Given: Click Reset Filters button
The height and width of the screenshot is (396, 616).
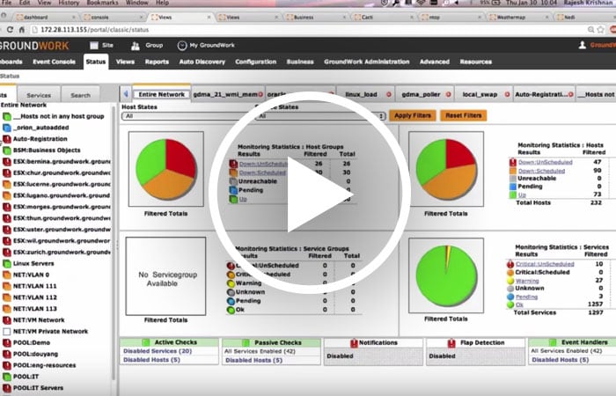Looking at the screenshot, I should 464,115.
